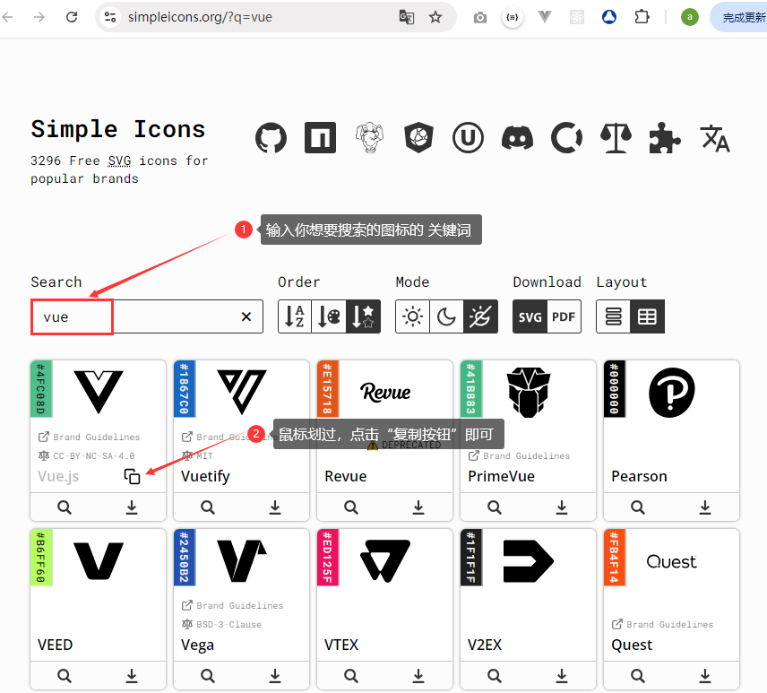This screenshot has width=767, height=693.
Task: Click the PrimeVue color swatch #41B883
Action: point(471,389)
